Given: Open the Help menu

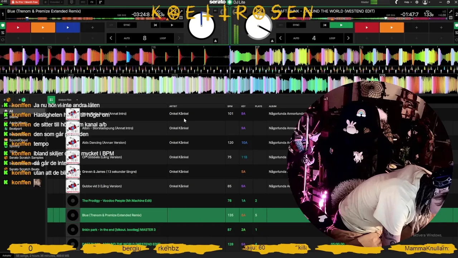Looking at the screenshot, I should pyautogui.click(x=408, y=2).
